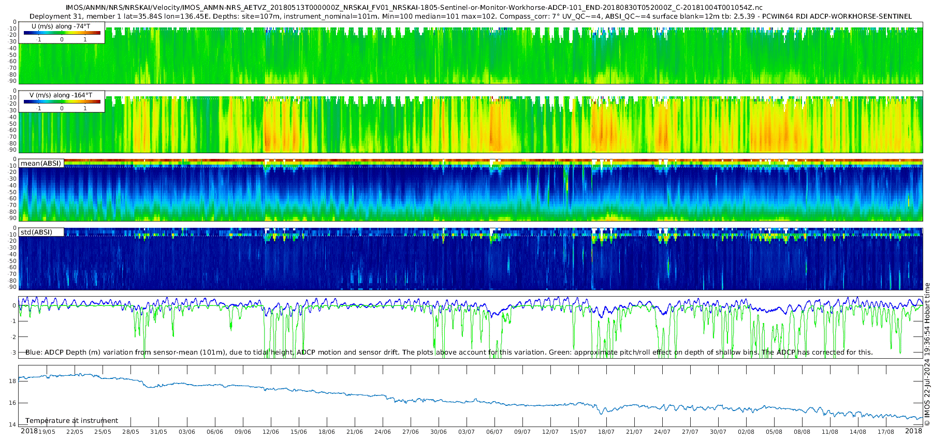
Task: Click the 17/08 date tick label
Action: coord(886,432)
